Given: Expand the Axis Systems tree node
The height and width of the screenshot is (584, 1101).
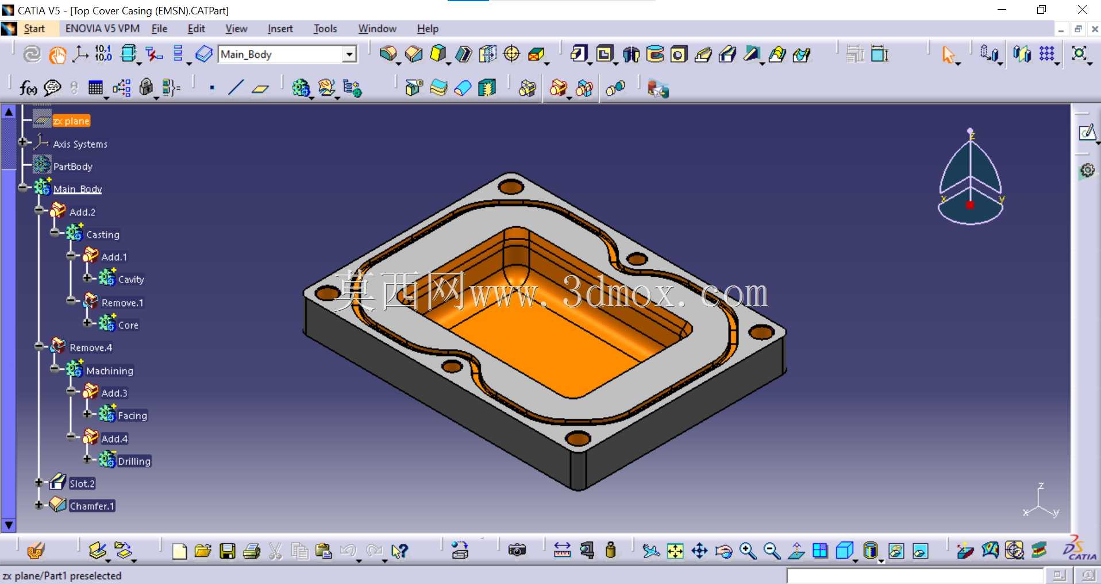Looking at the screenshot, I should [23, 142].
